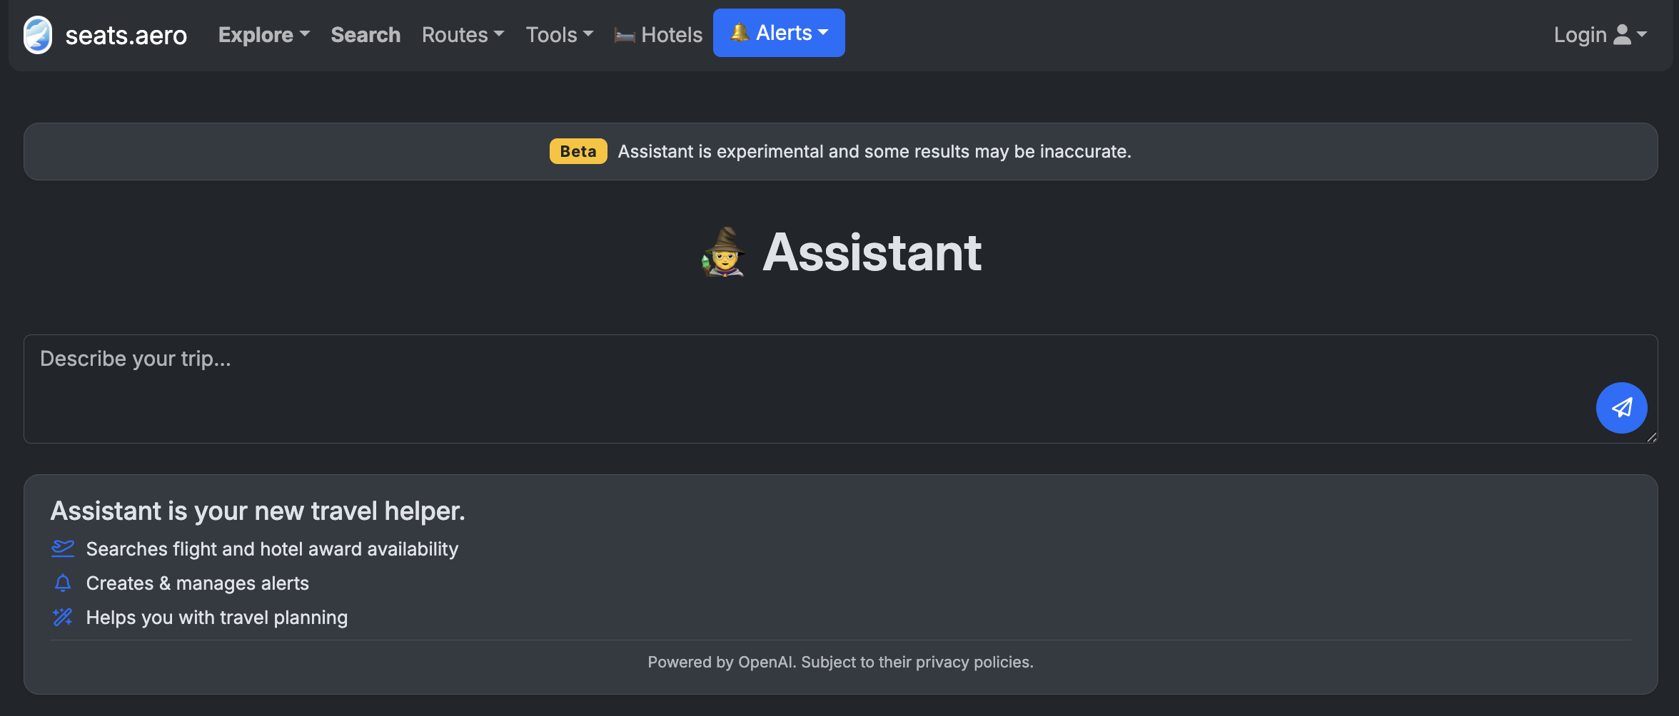Go to the Search page

point(365,35)
